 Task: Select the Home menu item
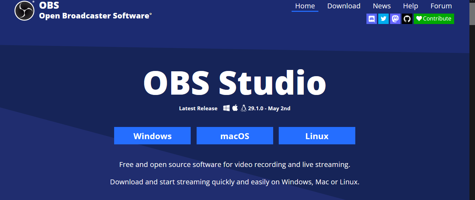tap(305, 6)
